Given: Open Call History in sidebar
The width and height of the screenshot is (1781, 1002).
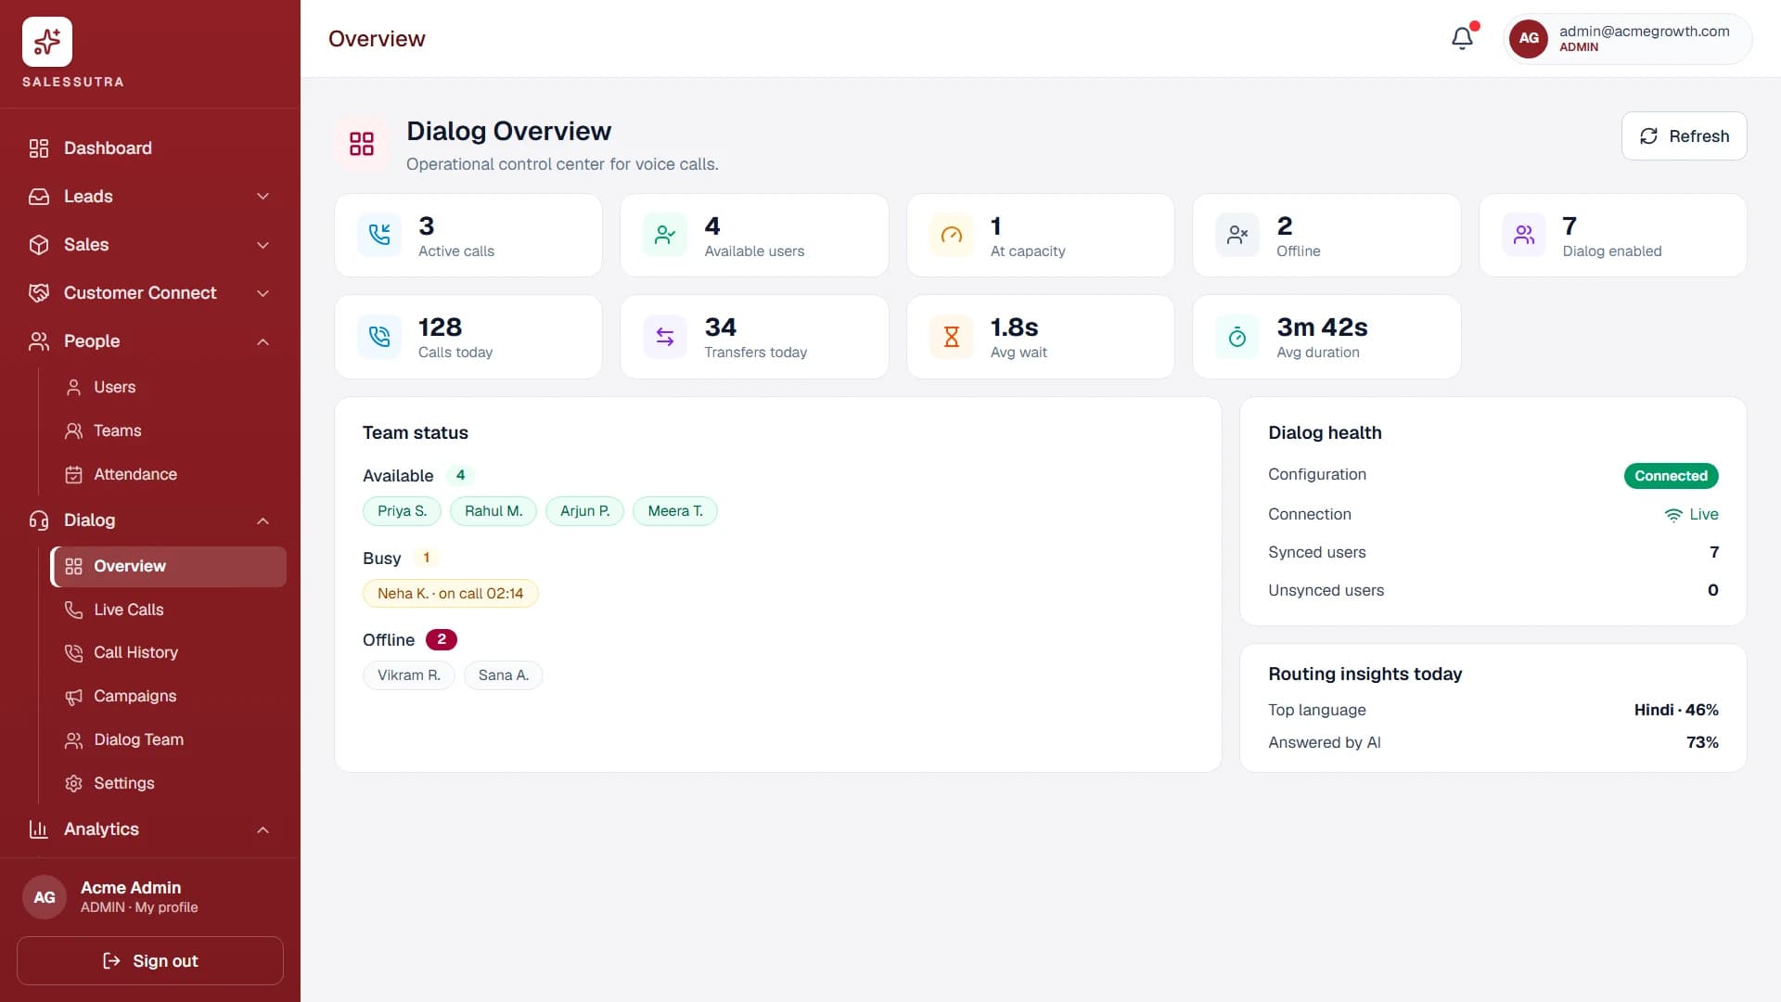Looking at the screenshot, I should [168, 652].
